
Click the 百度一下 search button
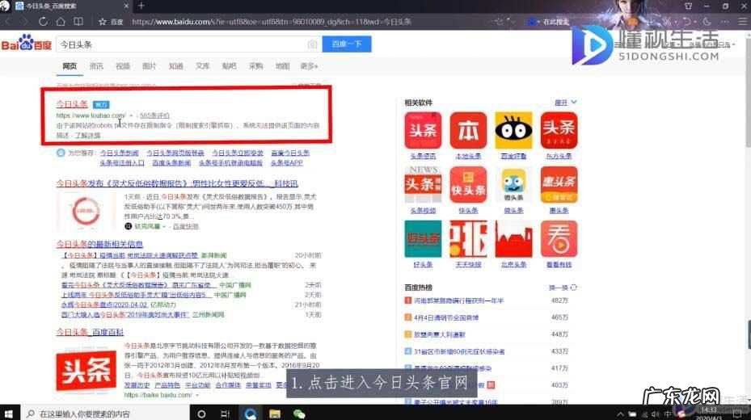(x=347, y=44)
